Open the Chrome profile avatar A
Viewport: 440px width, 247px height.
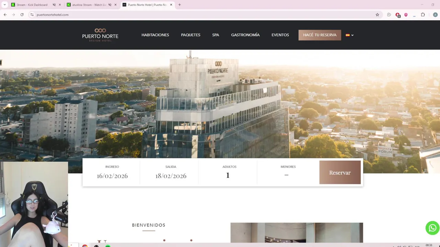[x=435, y=15]
